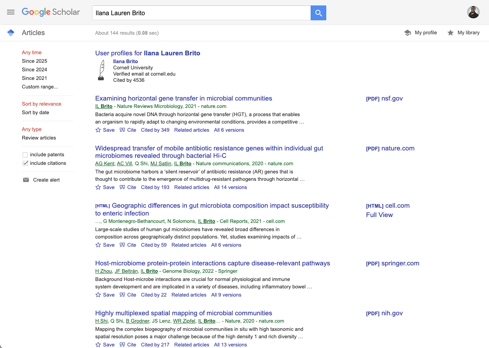Filter to Review articles

(x=39, y=138)
